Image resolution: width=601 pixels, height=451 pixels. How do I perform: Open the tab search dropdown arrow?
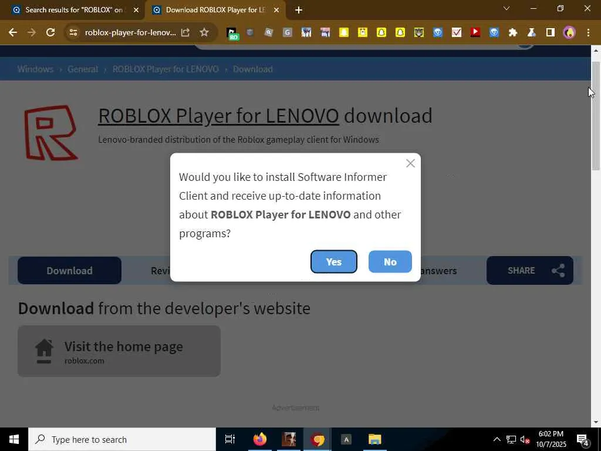coord(507,8)
